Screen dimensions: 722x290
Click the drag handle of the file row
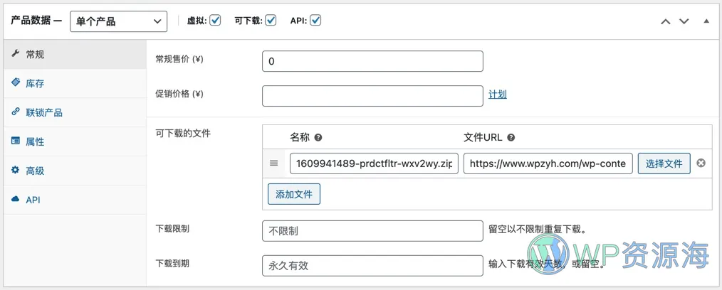click(x=273, y=163)
